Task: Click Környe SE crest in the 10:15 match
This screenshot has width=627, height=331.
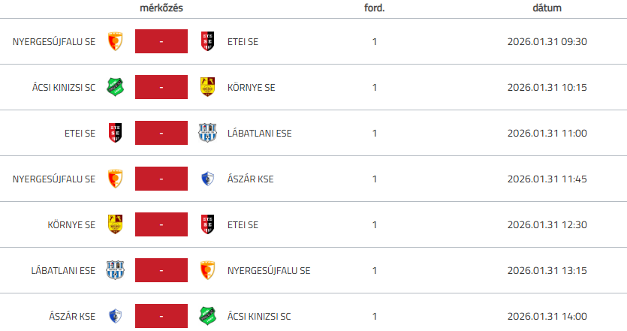Action: click(207, 87)
